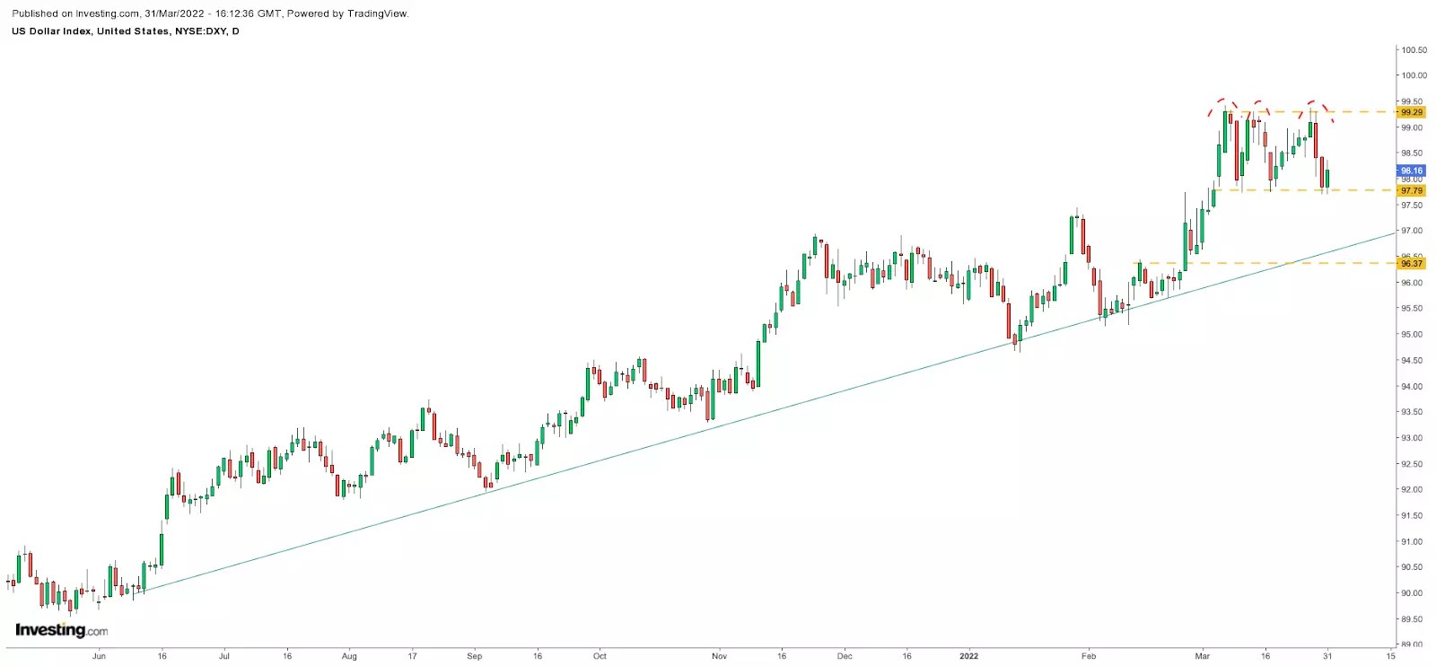Select the dashed horizontal line at 97.79
The width and height of the screenshot is (1436, 666).
1306,190
